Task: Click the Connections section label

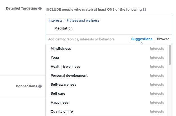Action: [x=26, y=86]
